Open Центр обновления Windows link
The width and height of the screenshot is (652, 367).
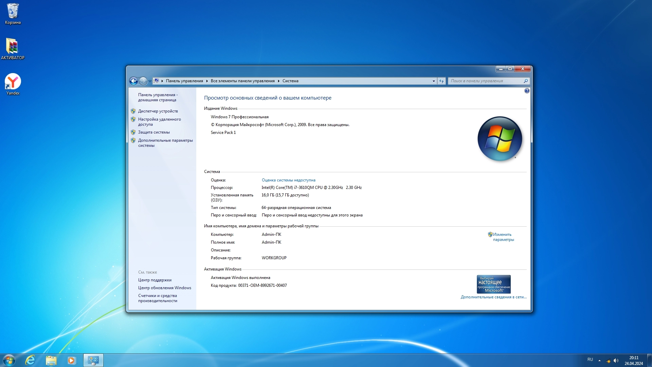pyautogui.click(x=164, y=288)
